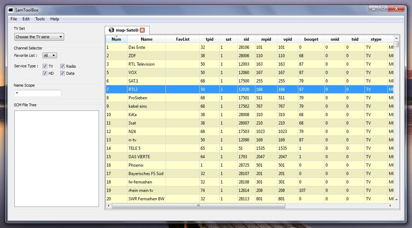The image size is (412, 228).
Task: Click the vertical scrollbar thumb
Action: click(x=397, y=44)
